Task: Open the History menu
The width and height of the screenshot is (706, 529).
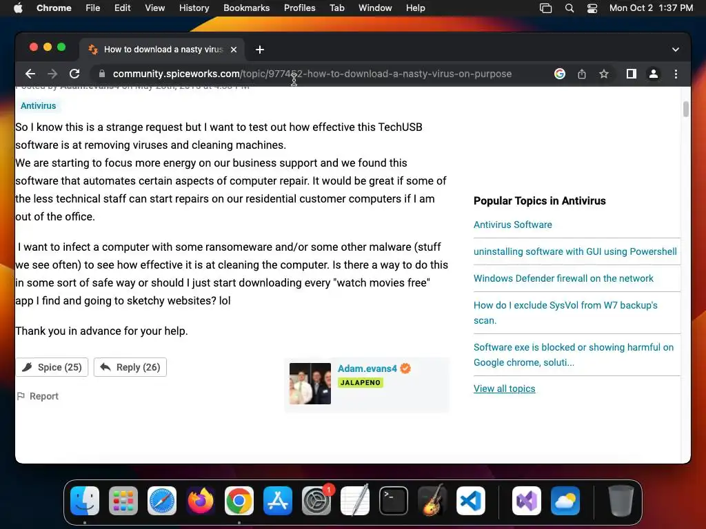Action: [194, 8]
